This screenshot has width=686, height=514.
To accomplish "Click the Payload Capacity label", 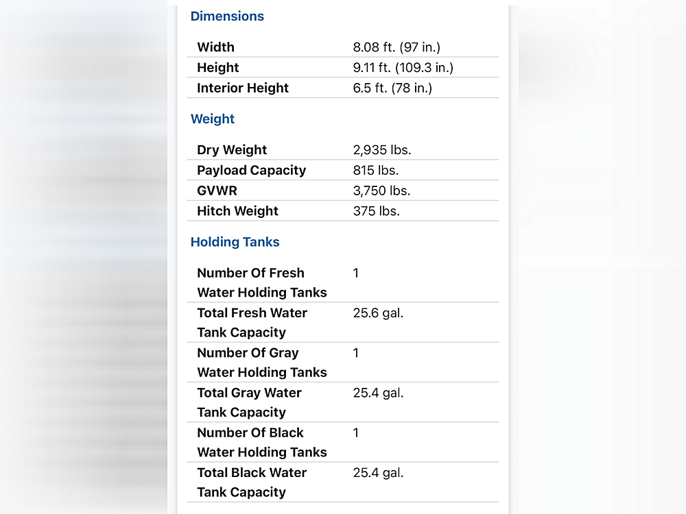I will [x=251, y=170].
